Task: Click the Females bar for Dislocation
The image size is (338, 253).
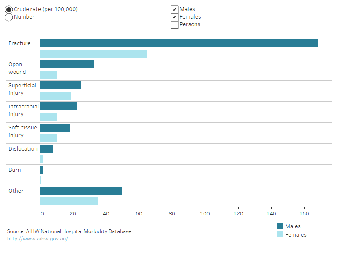Action: tap(41, 159)
